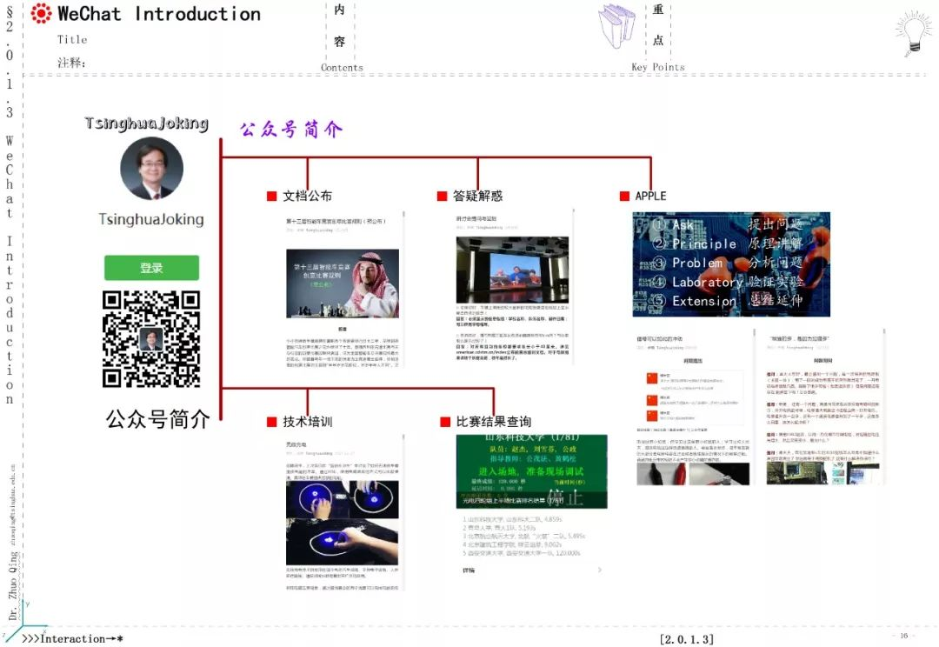The height and width of the screenshot is (647, 939).
Task: Click page number 16
Action: pos(904,636)
